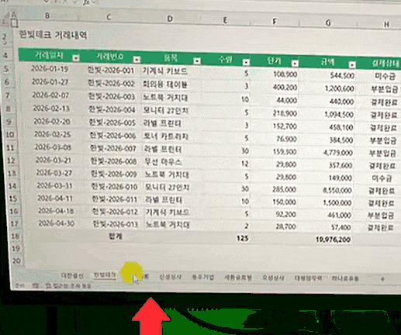Switch to the 태평양무역 sheet tab
Screen dimensions: 401x335
tap(308, 278)
